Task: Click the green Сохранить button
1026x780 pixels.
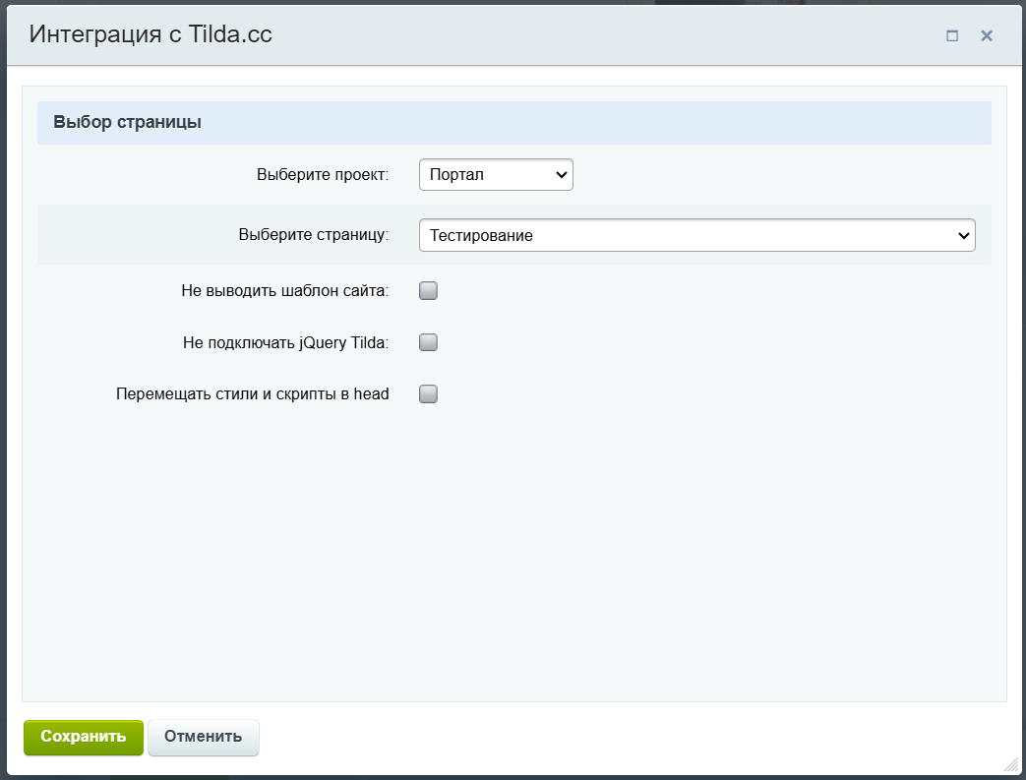Action: point(83,738)
